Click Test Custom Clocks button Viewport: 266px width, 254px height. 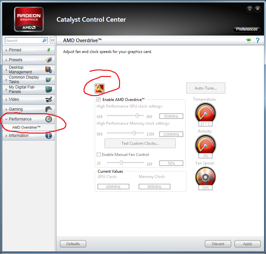(140, 143)
